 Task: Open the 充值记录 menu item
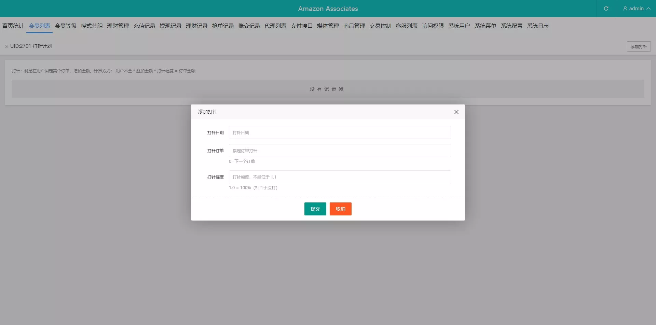pyautogui.click(x=144, y=26)
